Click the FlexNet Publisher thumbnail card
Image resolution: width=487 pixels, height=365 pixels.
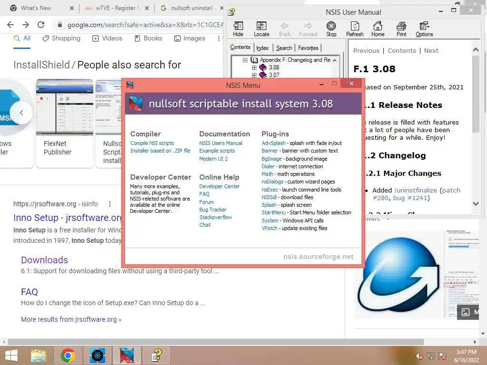(x=65, y=123)
